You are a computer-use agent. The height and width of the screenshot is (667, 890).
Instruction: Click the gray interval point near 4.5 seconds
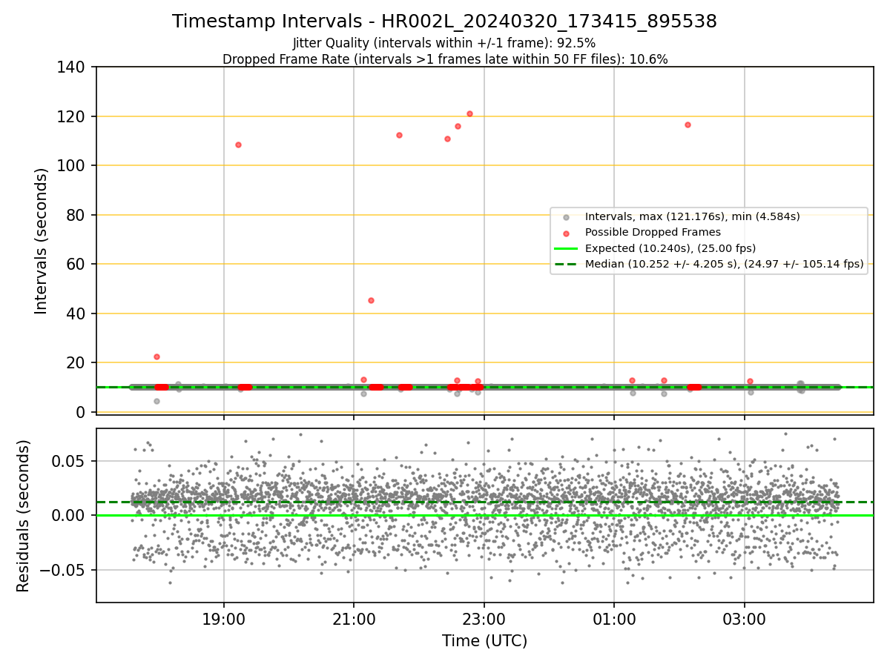[156, 401]
